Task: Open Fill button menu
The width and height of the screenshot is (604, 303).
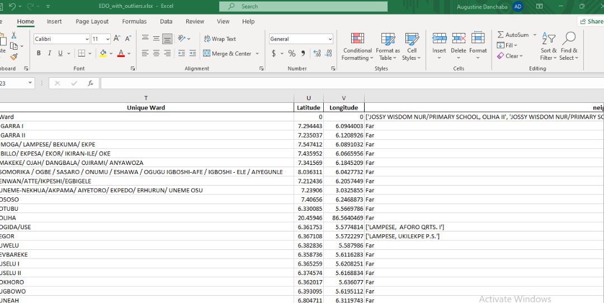Action: click(507, 45)
